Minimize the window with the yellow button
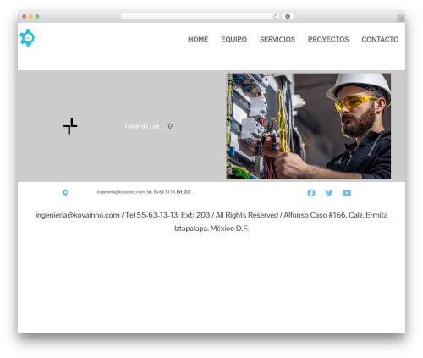423x358 pixels. click(x=30, y=16)
